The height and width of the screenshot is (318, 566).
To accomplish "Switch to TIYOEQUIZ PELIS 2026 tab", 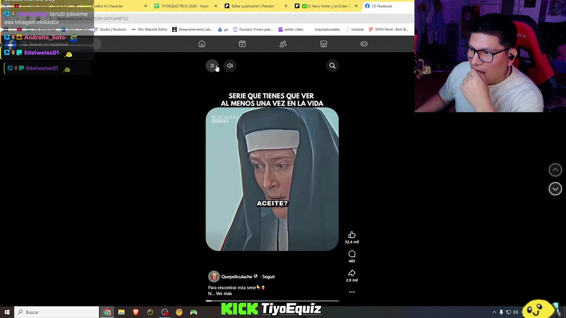I will 185,6.
